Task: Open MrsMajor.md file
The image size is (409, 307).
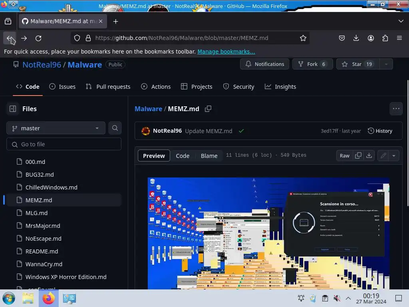Action: click(43, 226)
